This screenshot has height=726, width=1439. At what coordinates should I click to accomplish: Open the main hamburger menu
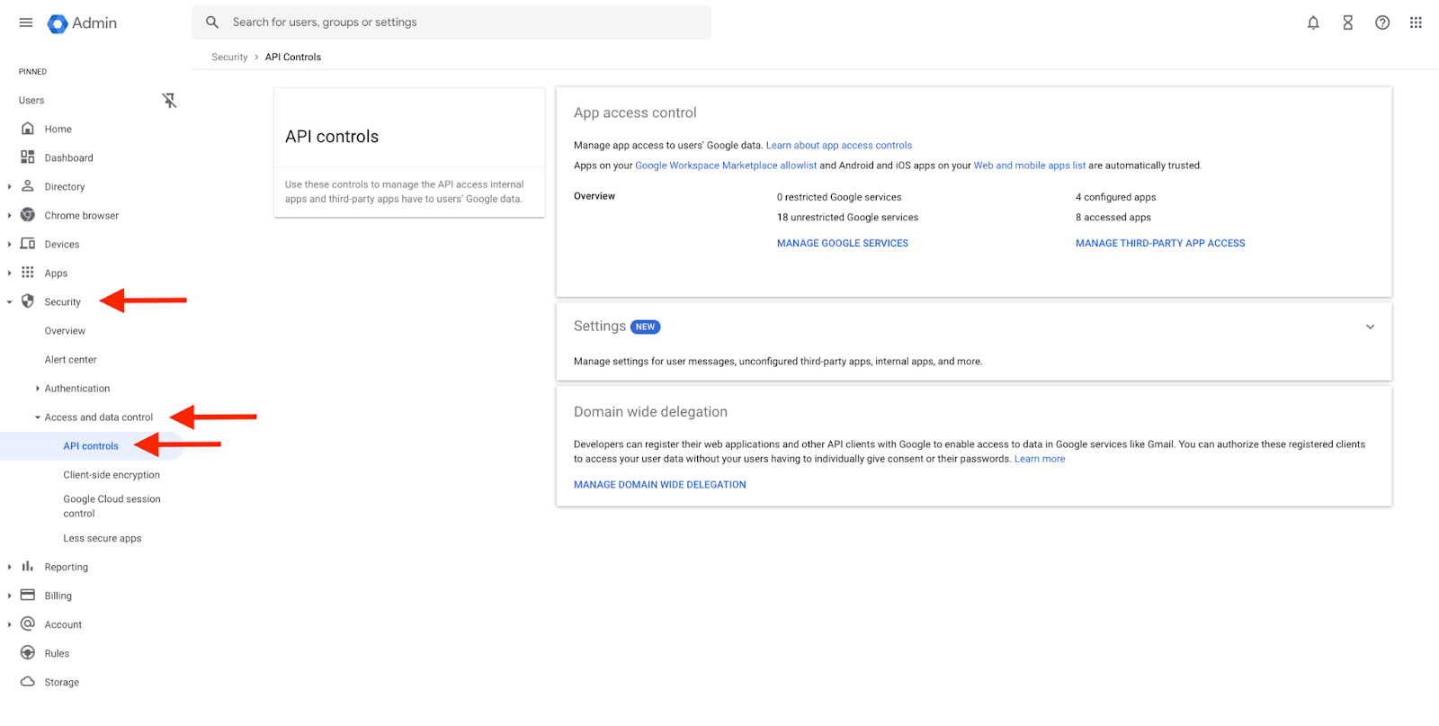pos(26,22)
